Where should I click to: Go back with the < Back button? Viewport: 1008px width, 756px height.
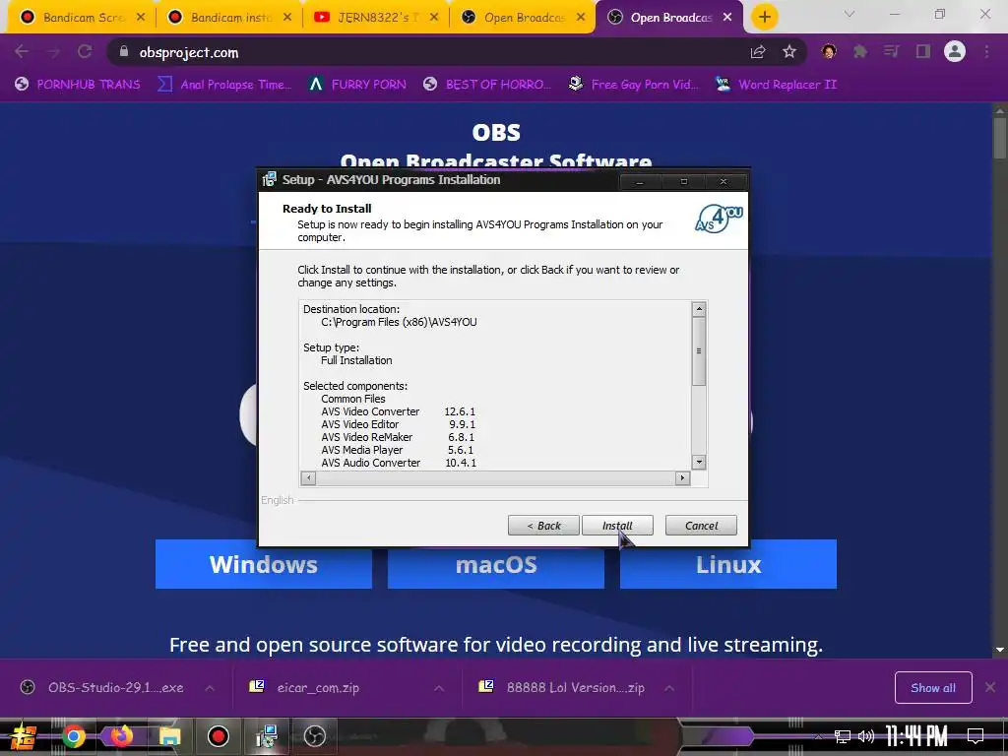[x=543, y=526]
